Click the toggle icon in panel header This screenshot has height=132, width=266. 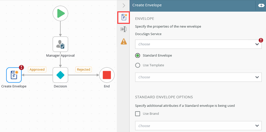(x=261, y=5)
